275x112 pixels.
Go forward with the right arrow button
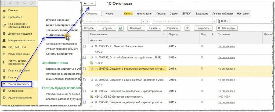tap(92, 3)
